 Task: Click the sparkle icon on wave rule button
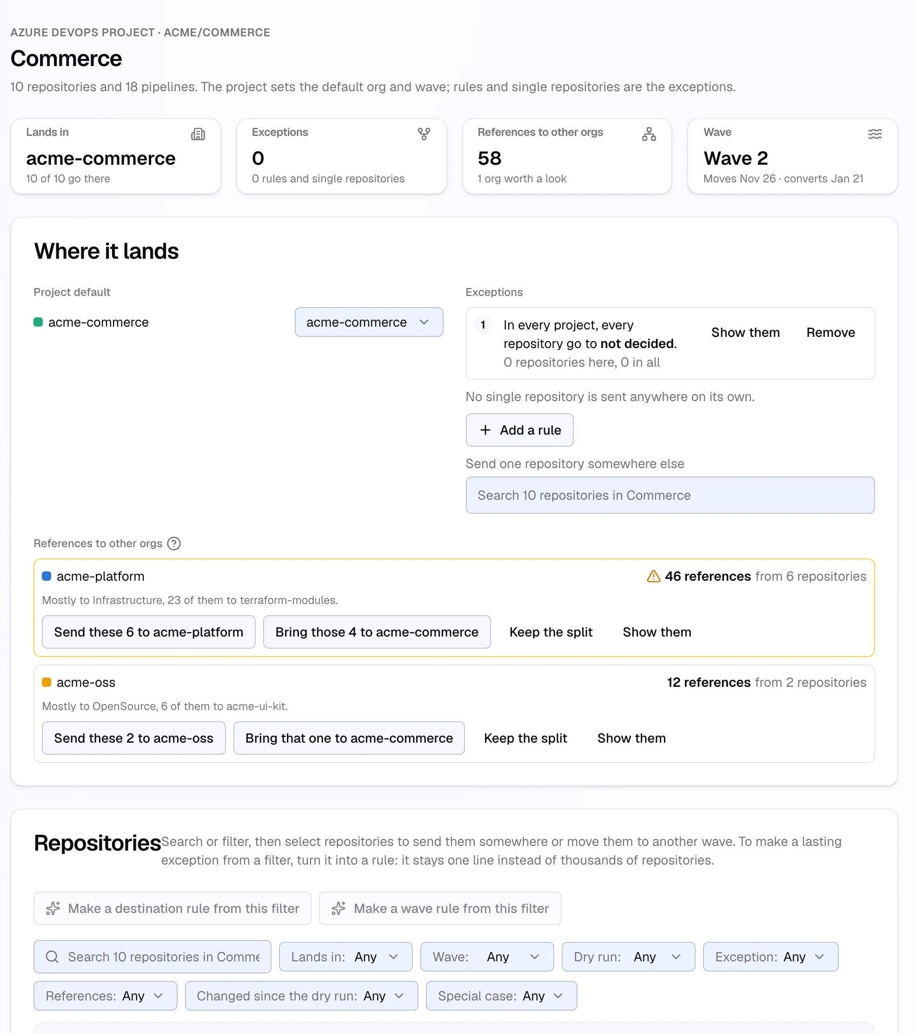(339, 908)
